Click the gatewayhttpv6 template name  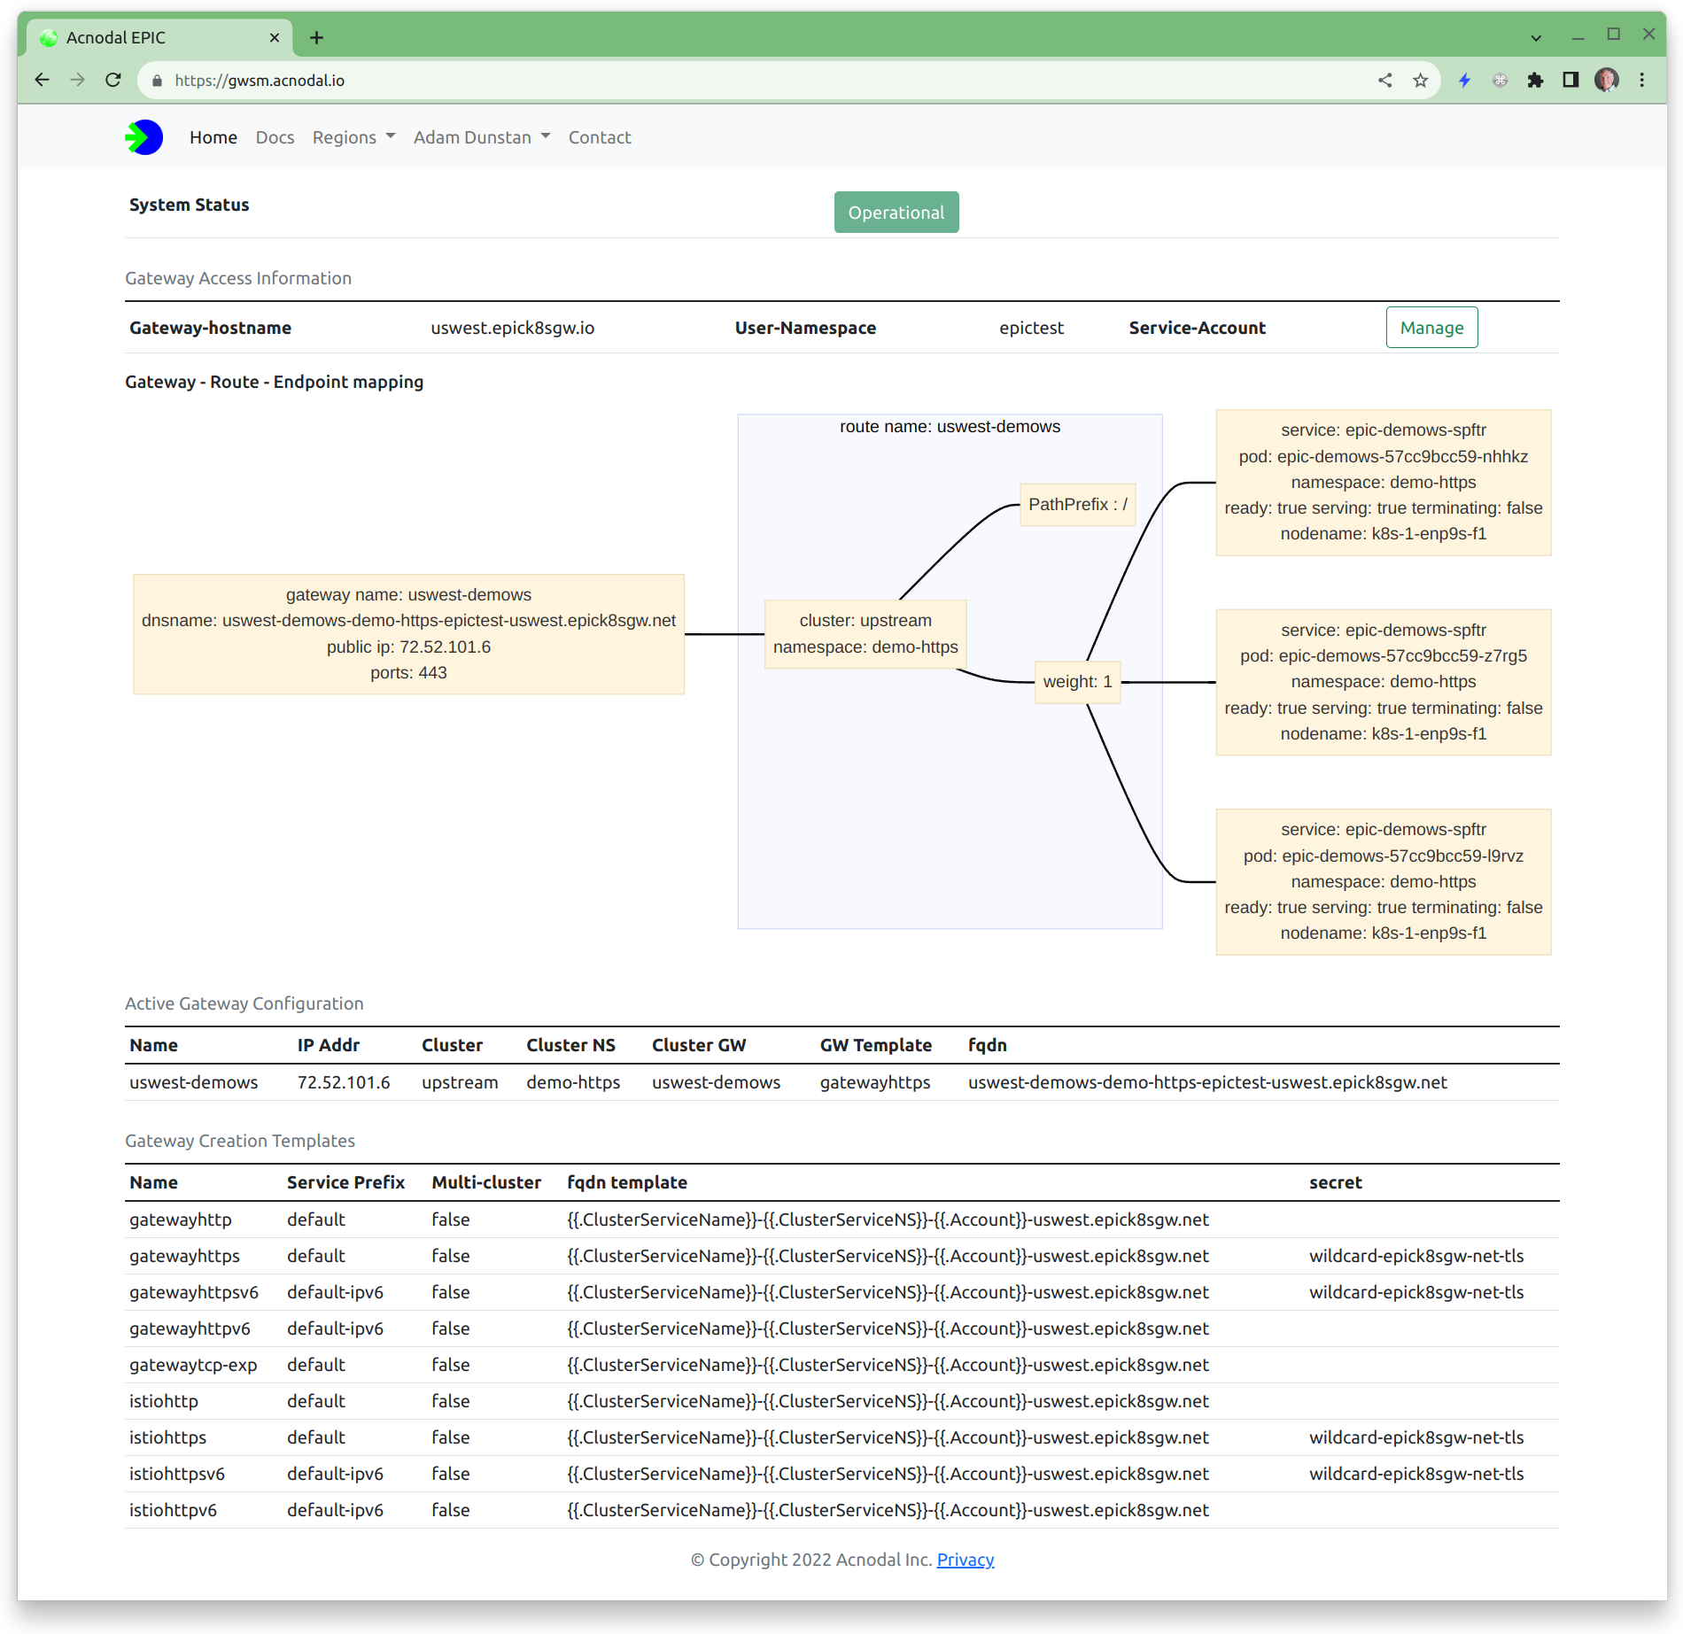point(190,1328)
